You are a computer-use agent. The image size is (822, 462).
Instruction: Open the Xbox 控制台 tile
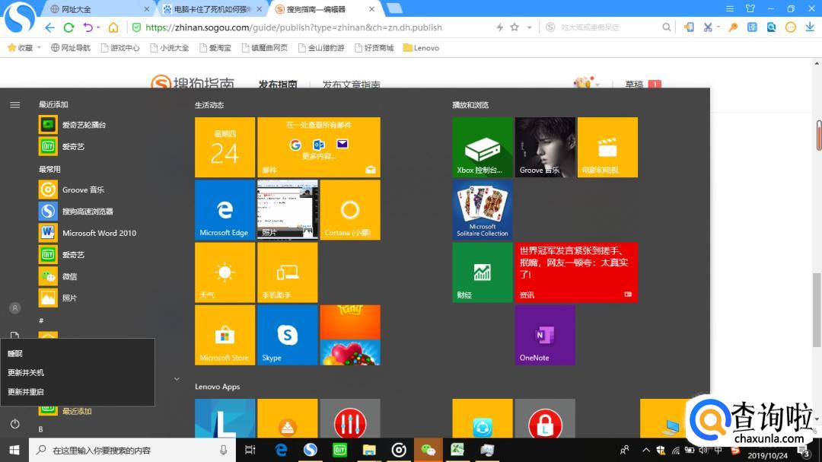coord(483,148)
